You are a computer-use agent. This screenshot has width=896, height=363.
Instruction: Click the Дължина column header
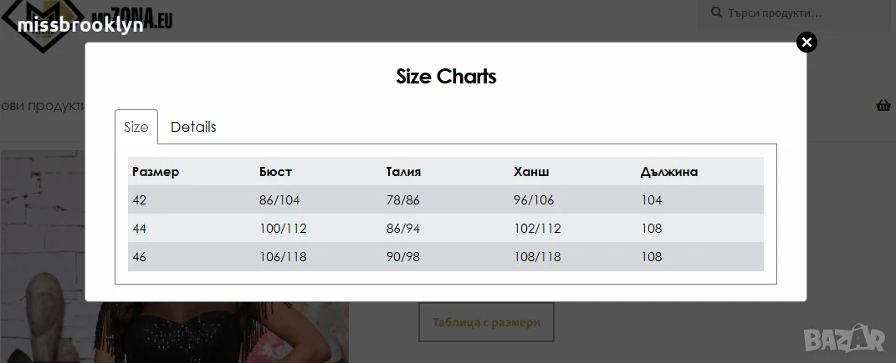(669, 172)
